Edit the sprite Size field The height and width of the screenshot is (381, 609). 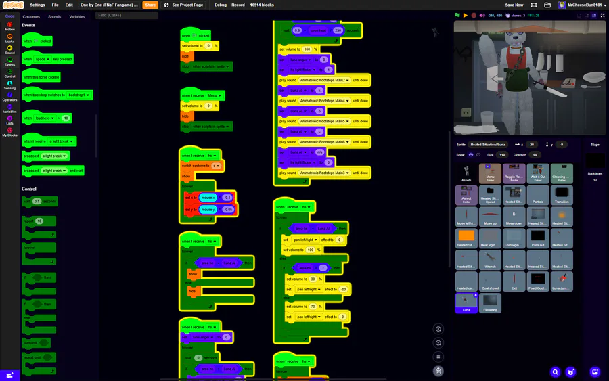pyautogui.click(x=502, y=154)
